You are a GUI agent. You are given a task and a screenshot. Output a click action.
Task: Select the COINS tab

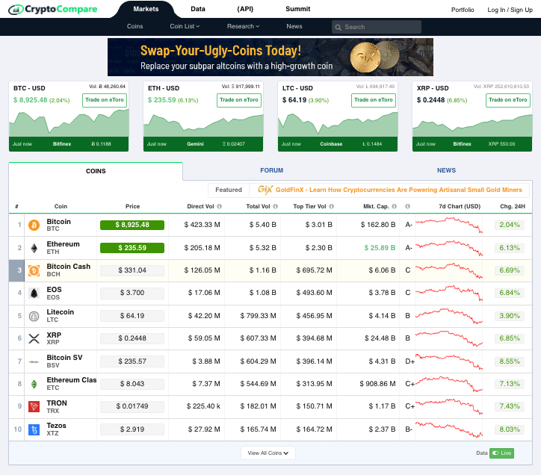[96, 172]
